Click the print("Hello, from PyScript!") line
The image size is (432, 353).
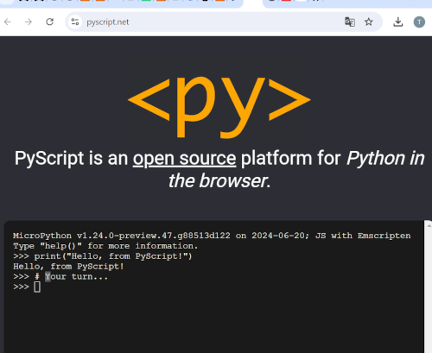point(103,256)
